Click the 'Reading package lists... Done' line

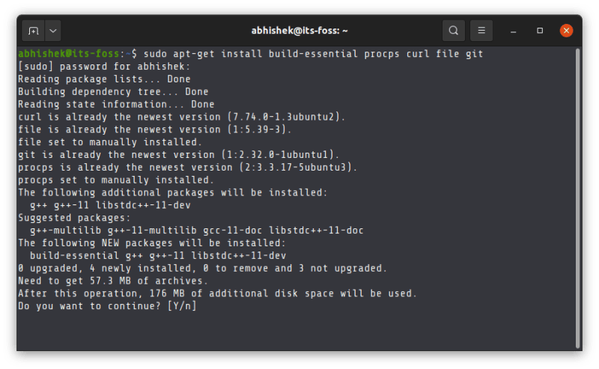pos(103,79)
